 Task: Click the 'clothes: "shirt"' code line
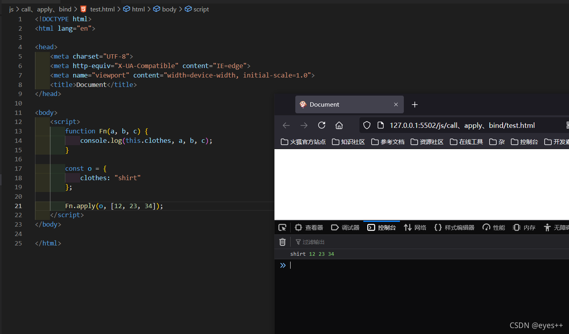(x=110, y=178)
